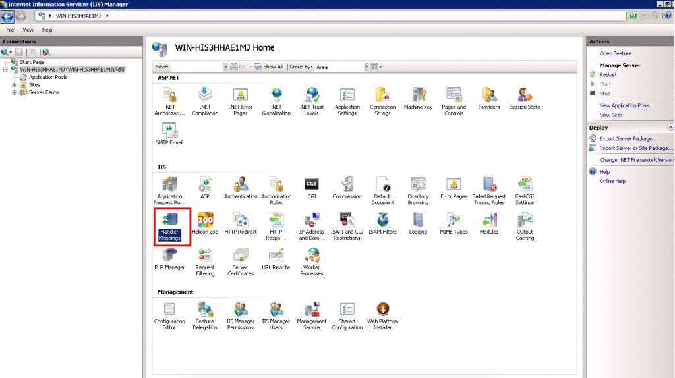Open Application Request Routing icon

tap(169, 191)
